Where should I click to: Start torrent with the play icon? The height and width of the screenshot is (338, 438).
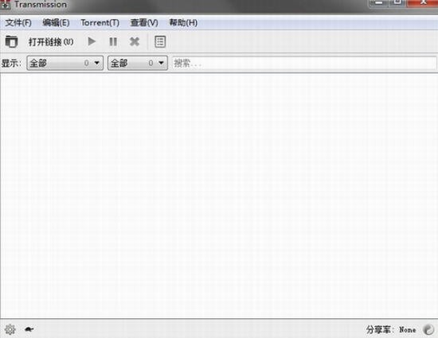pos(92,41)
